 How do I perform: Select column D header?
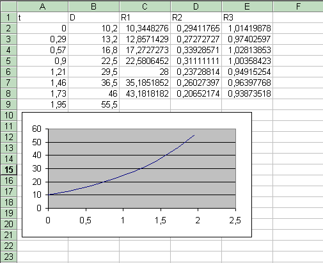196,6
